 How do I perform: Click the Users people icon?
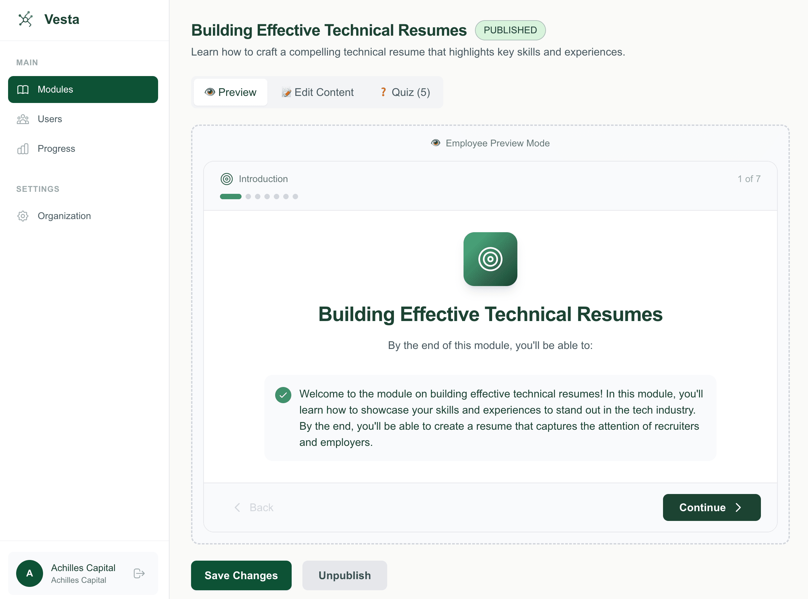tap(23, 119)
